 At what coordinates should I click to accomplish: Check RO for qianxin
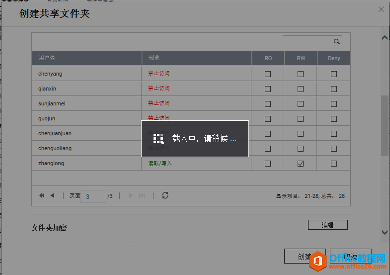[x=268, y=89]
